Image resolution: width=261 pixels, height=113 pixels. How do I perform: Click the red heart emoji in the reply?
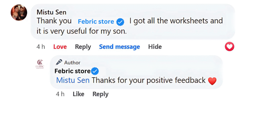point(212,81)
